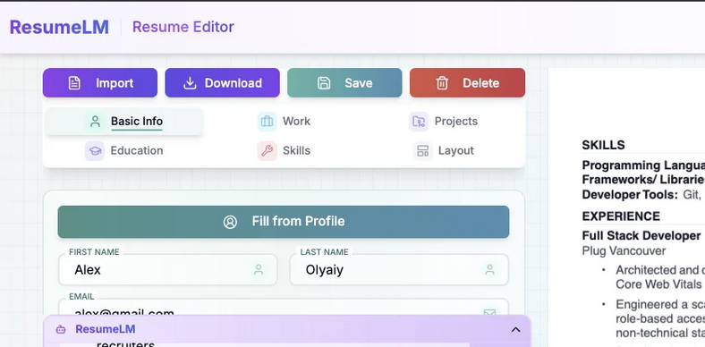The width and height of the screenshot is (705, 347).
Task: Click the person icon in Last Name field
Action: (x=489, y=270)
